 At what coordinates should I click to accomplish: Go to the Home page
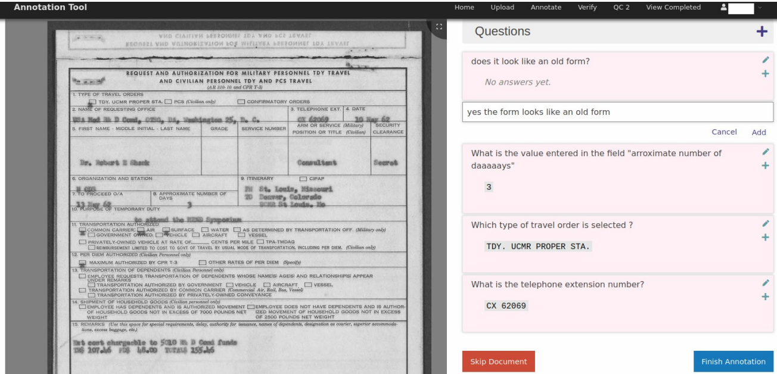pyautogui.click(x=464, y=8)
